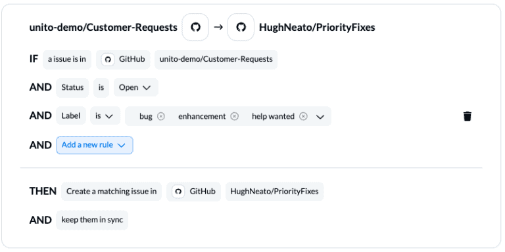This screenshot has height=252, width=505.
Task: Click the Label field chip
Action: [71, 116]
